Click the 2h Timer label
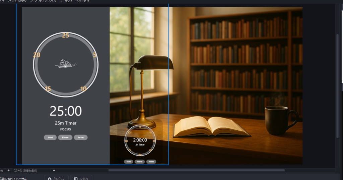 click(x=140, y=145)
